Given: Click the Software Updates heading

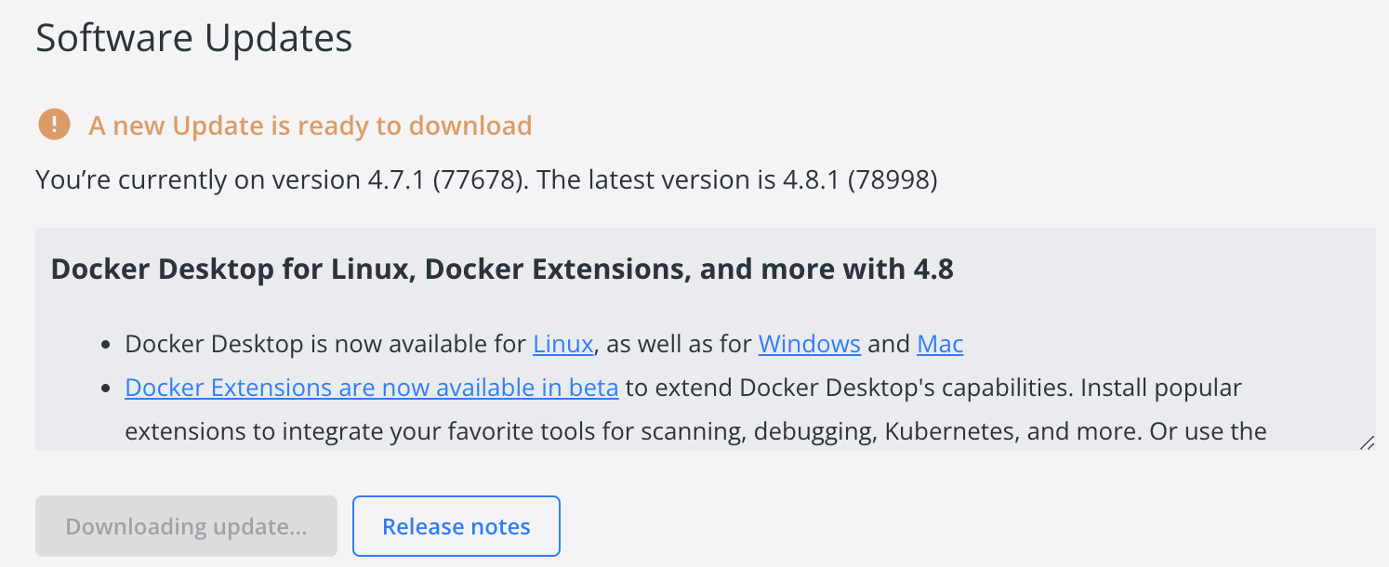Looking at the screenshot, I should (193, 39).
